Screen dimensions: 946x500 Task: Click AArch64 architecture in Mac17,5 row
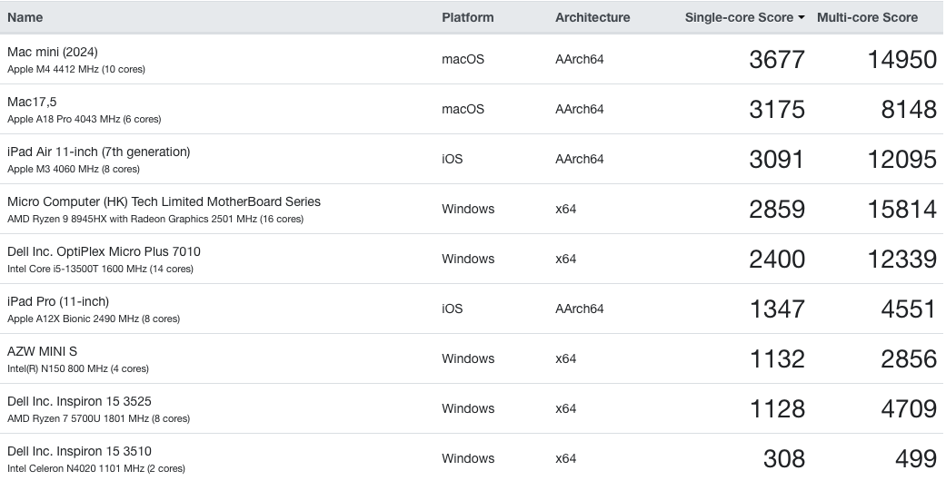tap(579, 110)
